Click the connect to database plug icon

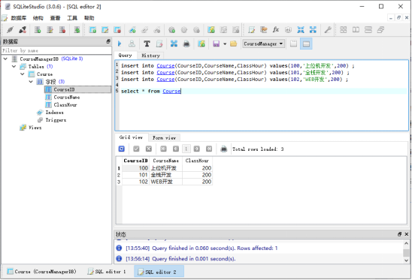click(11, 30)
